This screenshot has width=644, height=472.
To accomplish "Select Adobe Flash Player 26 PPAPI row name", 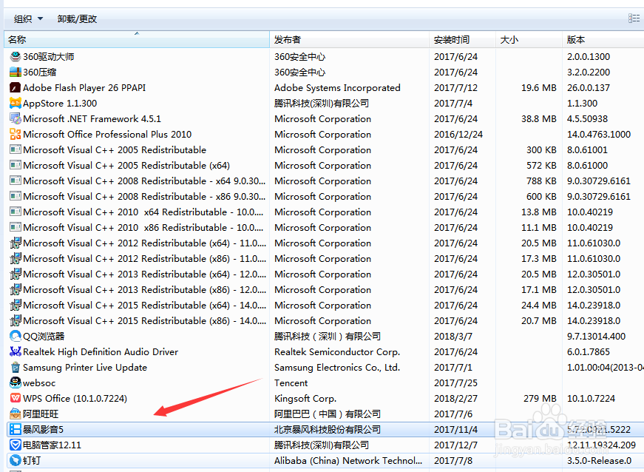I will tap(84, 88).
